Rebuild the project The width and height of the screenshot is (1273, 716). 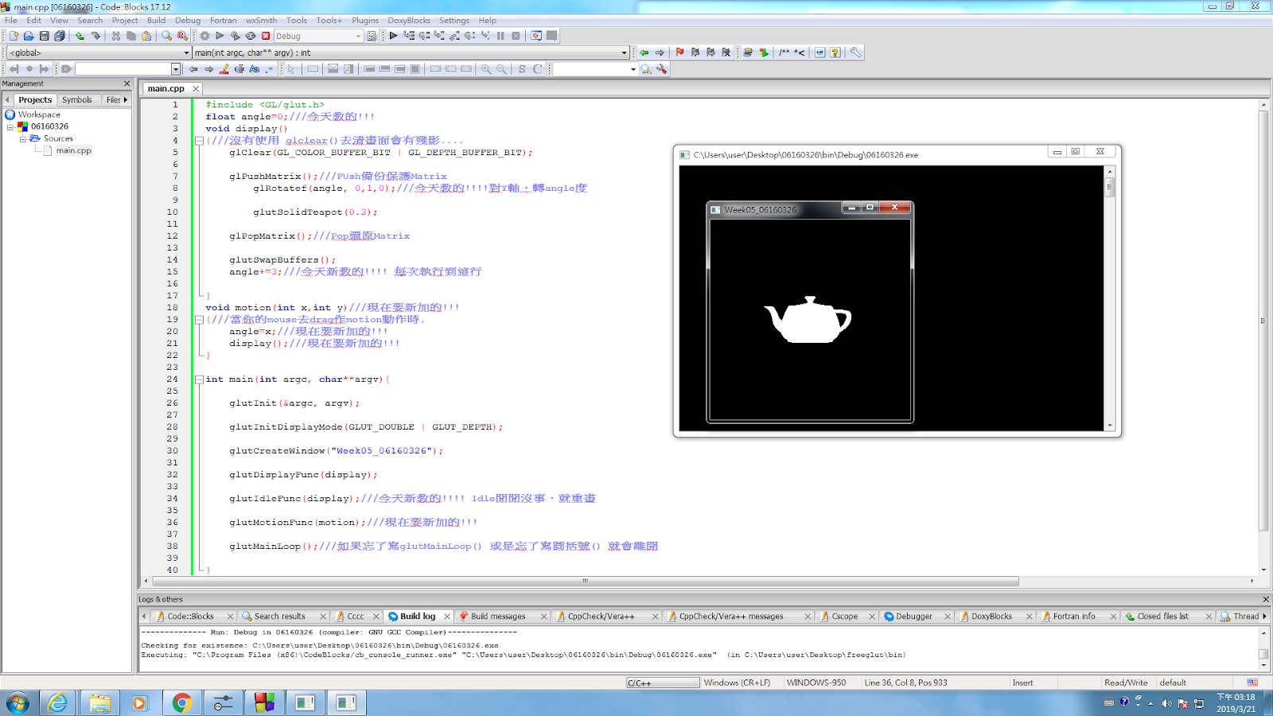[x=251, y=36]
